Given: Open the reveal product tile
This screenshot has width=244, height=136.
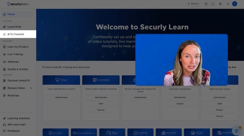Looking at the screenshot, I should click(x=169, y=132).
